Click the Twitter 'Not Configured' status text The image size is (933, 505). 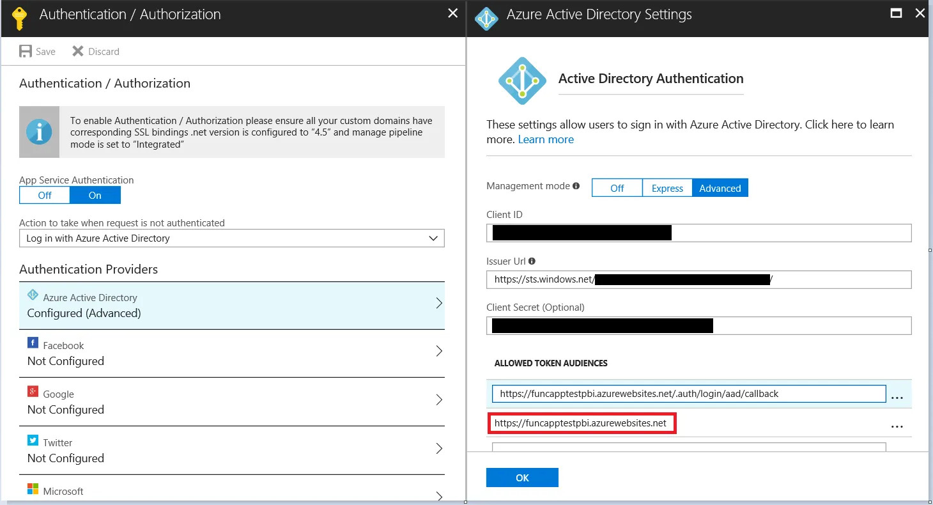65,458
